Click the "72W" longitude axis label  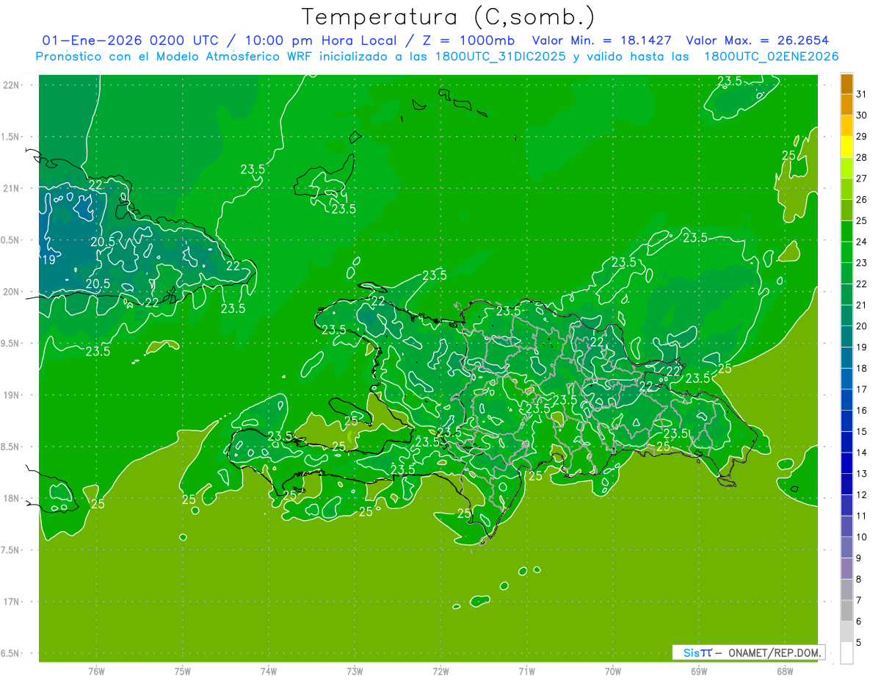(x=440, y=671)
